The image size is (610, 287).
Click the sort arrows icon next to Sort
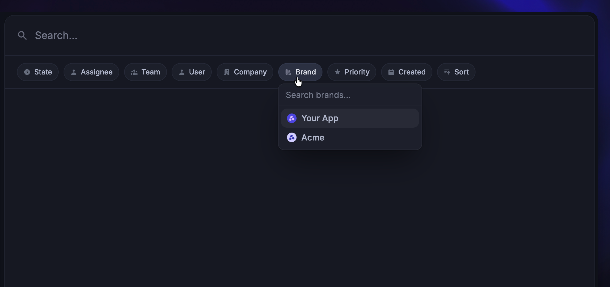(x=447, y=72)
